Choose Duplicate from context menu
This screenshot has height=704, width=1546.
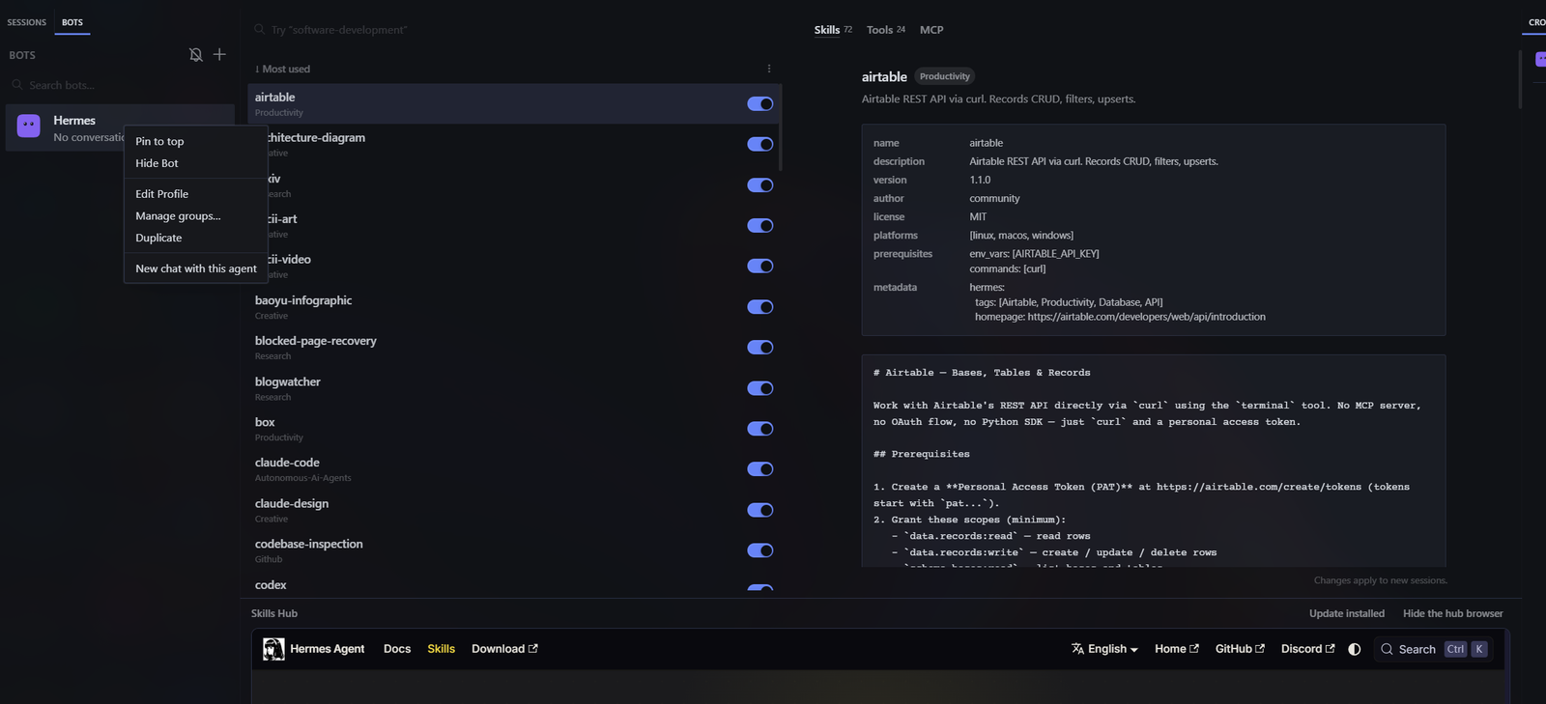[196, 238]
